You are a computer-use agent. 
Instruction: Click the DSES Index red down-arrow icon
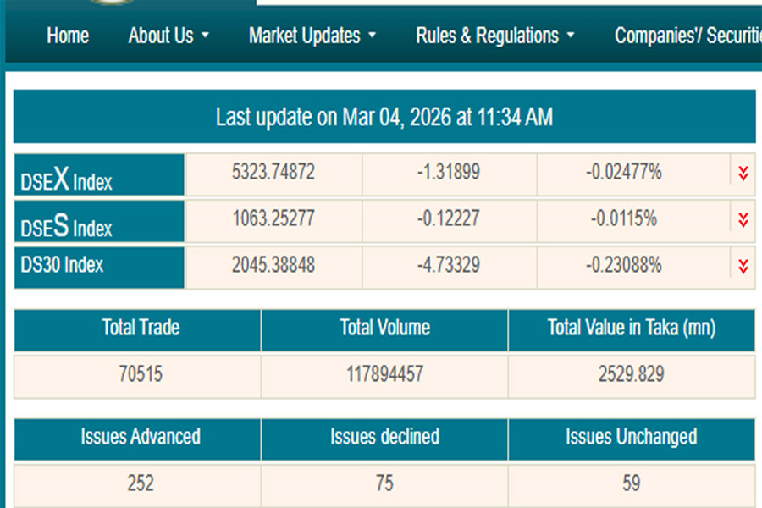743,220
